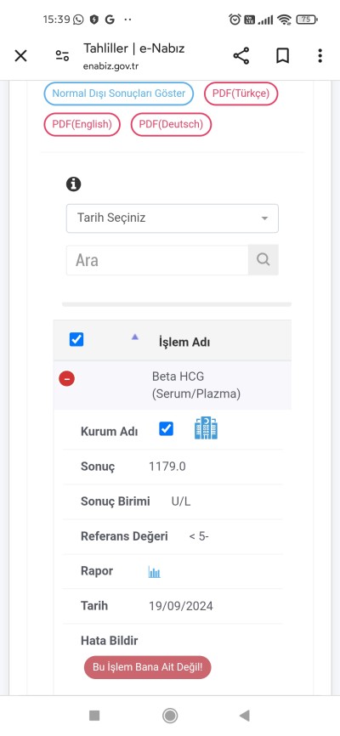This screenshot has height=736, width=340.
Task: Sort by İşlem Adı arrow
Action: coord(135,337)
